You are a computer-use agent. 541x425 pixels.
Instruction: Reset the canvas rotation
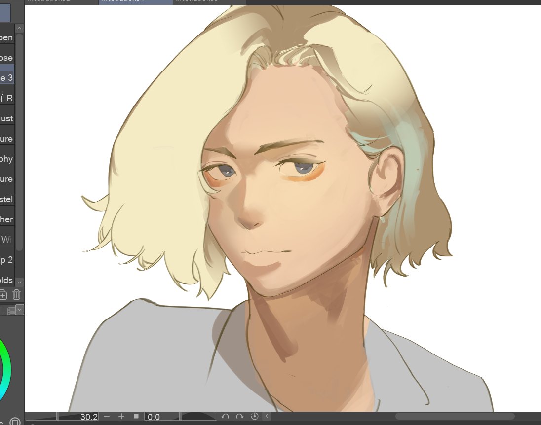tap(255, 417)
